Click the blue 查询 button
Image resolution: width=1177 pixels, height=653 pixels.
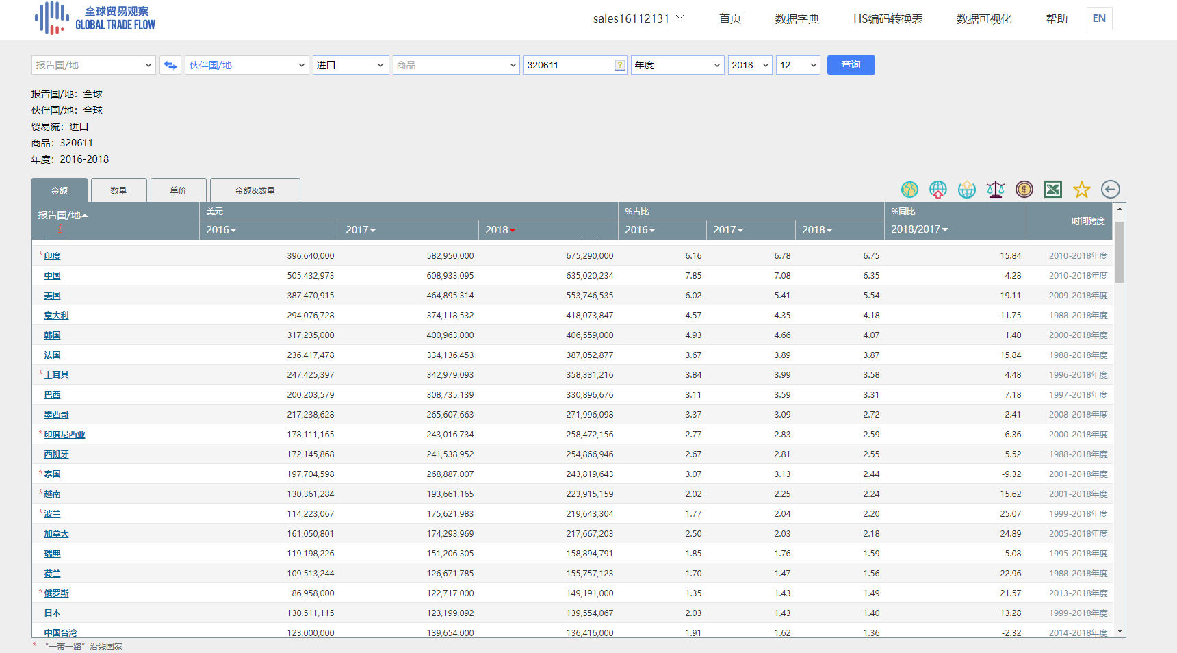[x=851, y=65]
